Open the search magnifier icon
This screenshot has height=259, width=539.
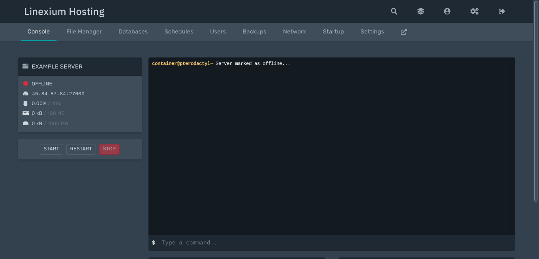pos(394,11)
